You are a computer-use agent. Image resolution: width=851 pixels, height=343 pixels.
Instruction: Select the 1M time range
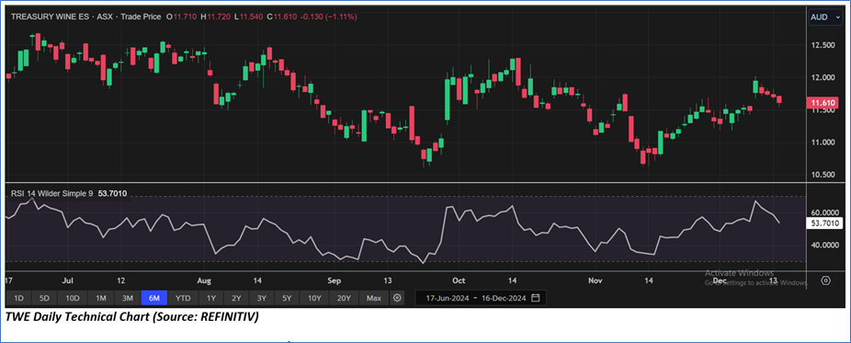(x=101, y=298)
